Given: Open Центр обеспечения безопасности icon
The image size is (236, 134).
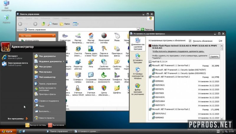Looking at the screenshot, I should 104,91.
